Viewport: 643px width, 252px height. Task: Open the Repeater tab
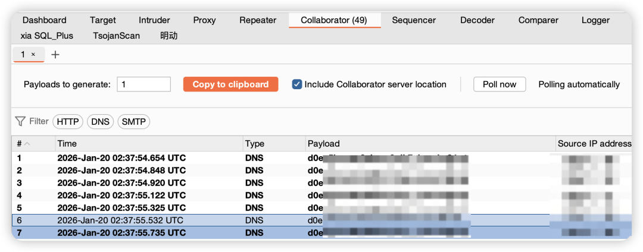click(258, 20)
